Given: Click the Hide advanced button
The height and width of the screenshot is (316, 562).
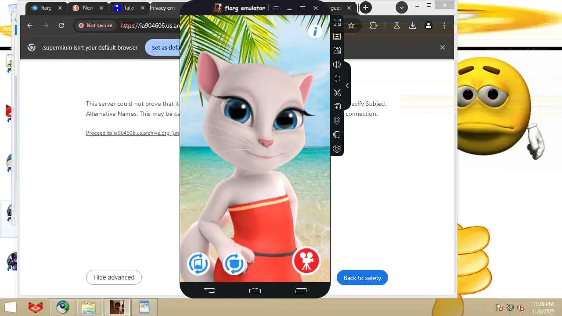Looking at the screenshot, I should [114, 277].
